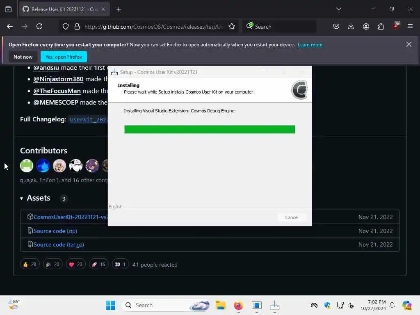Screen dimensions: 420x315
Task: Click the Windows Security tray icon
Action: (x=327, y=305)
